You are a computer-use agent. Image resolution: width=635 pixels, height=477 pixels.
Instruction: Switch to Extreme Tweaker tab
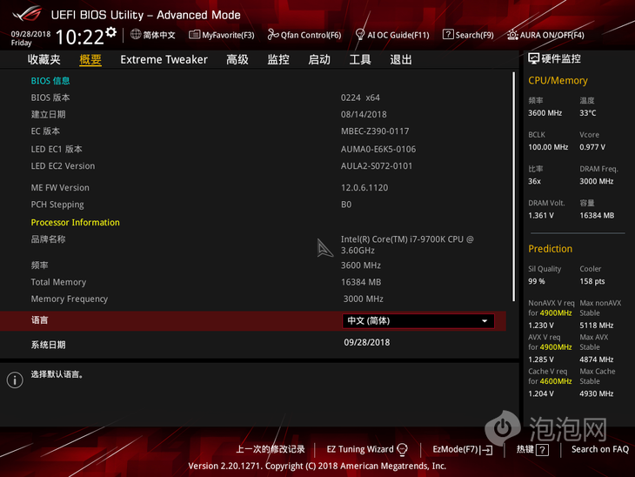coord(164,59)
